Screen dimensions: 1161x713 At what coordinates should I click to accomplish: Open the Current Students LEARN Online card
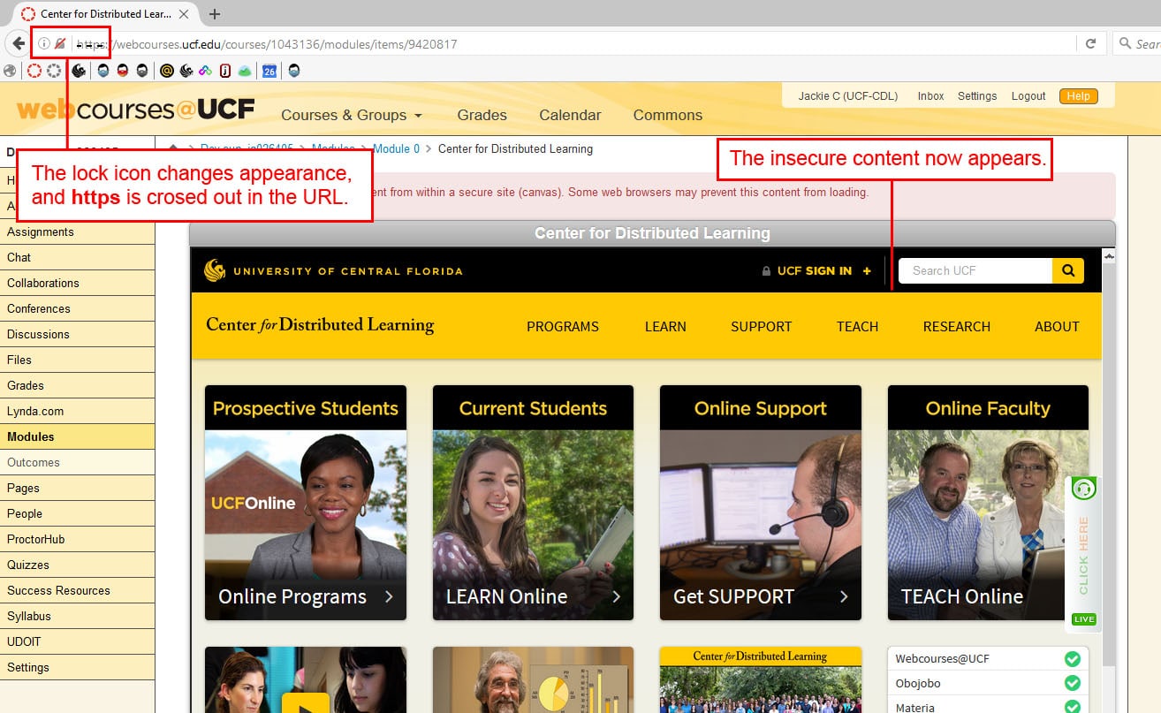pyautogui.click(x=533, y=503)
